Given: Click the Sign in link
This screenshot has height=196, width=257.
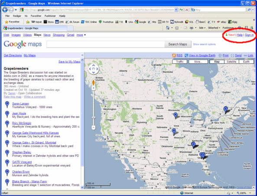Looking at the screenshot, I should click(x=249, y=35).
